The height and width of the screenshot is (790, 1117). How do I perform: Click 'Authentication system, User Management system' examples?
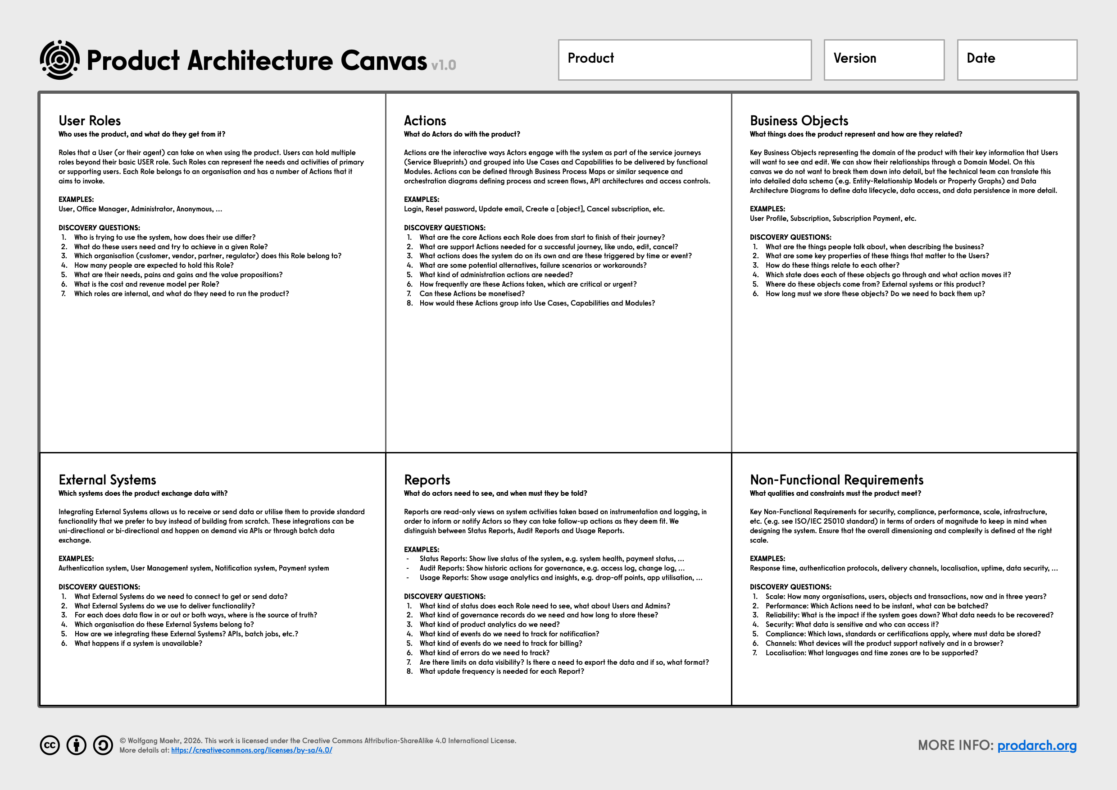(194, 569)
